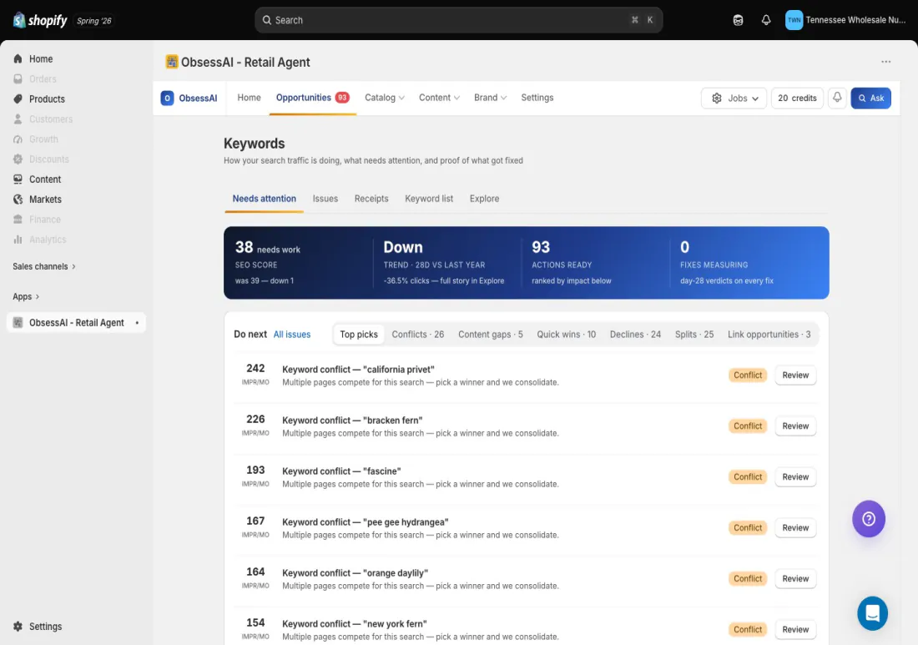Viewport: 918px width, 645px height.
Task: Click the Home icon in the sidebar
Action: coord(18,58)
